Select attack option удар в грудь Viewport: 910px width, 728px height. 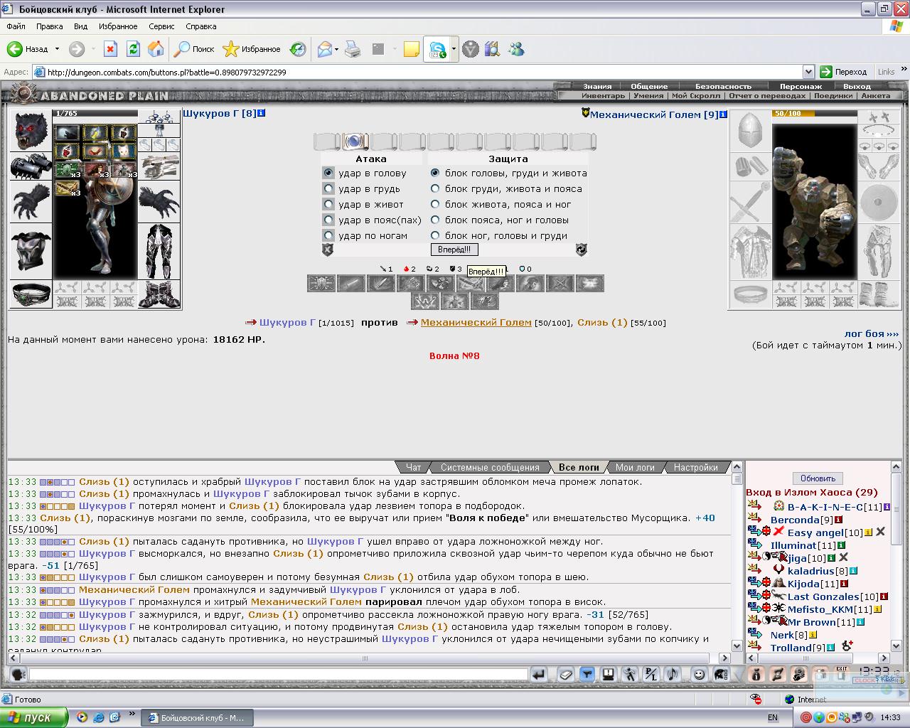pos(328,188)
